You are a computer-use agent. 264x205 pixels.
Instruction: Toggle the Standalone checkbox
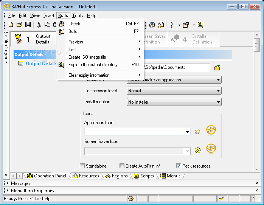(82, 166)
